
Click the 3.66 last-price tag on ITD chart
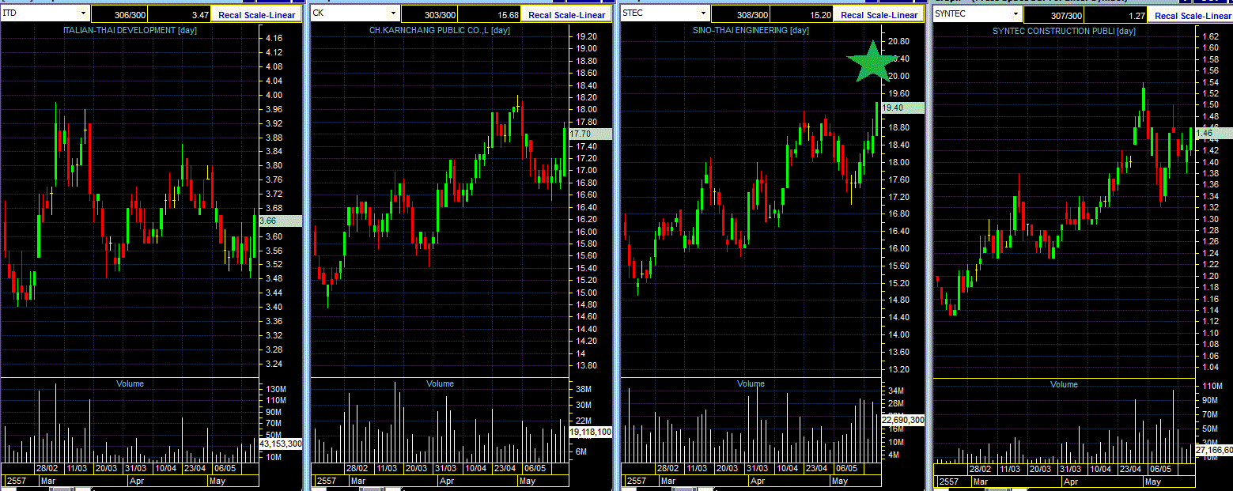point(280,221)
